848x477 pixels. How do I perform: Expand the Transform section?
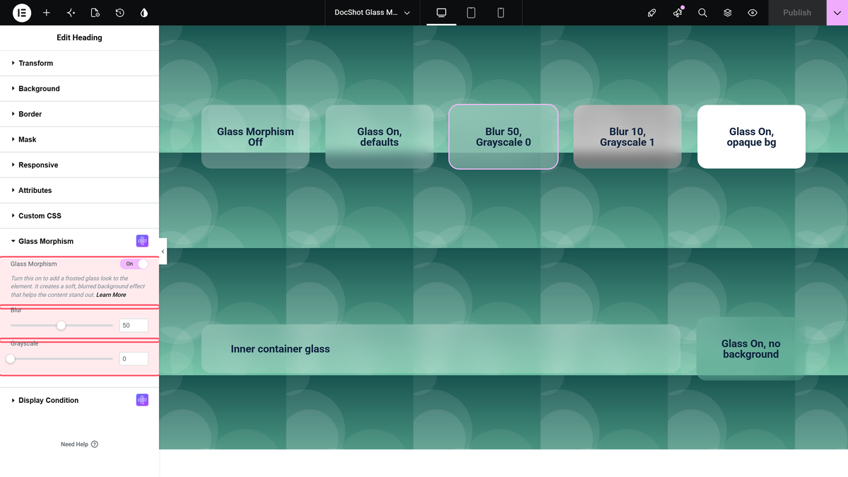[x=79, y=63]
